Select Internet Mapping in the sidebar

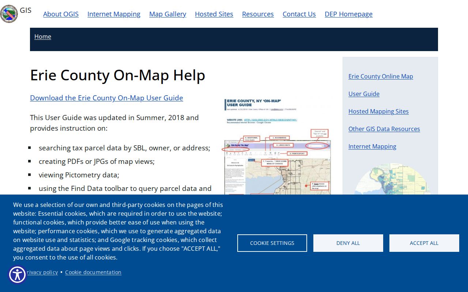click(x=372, y=146)
